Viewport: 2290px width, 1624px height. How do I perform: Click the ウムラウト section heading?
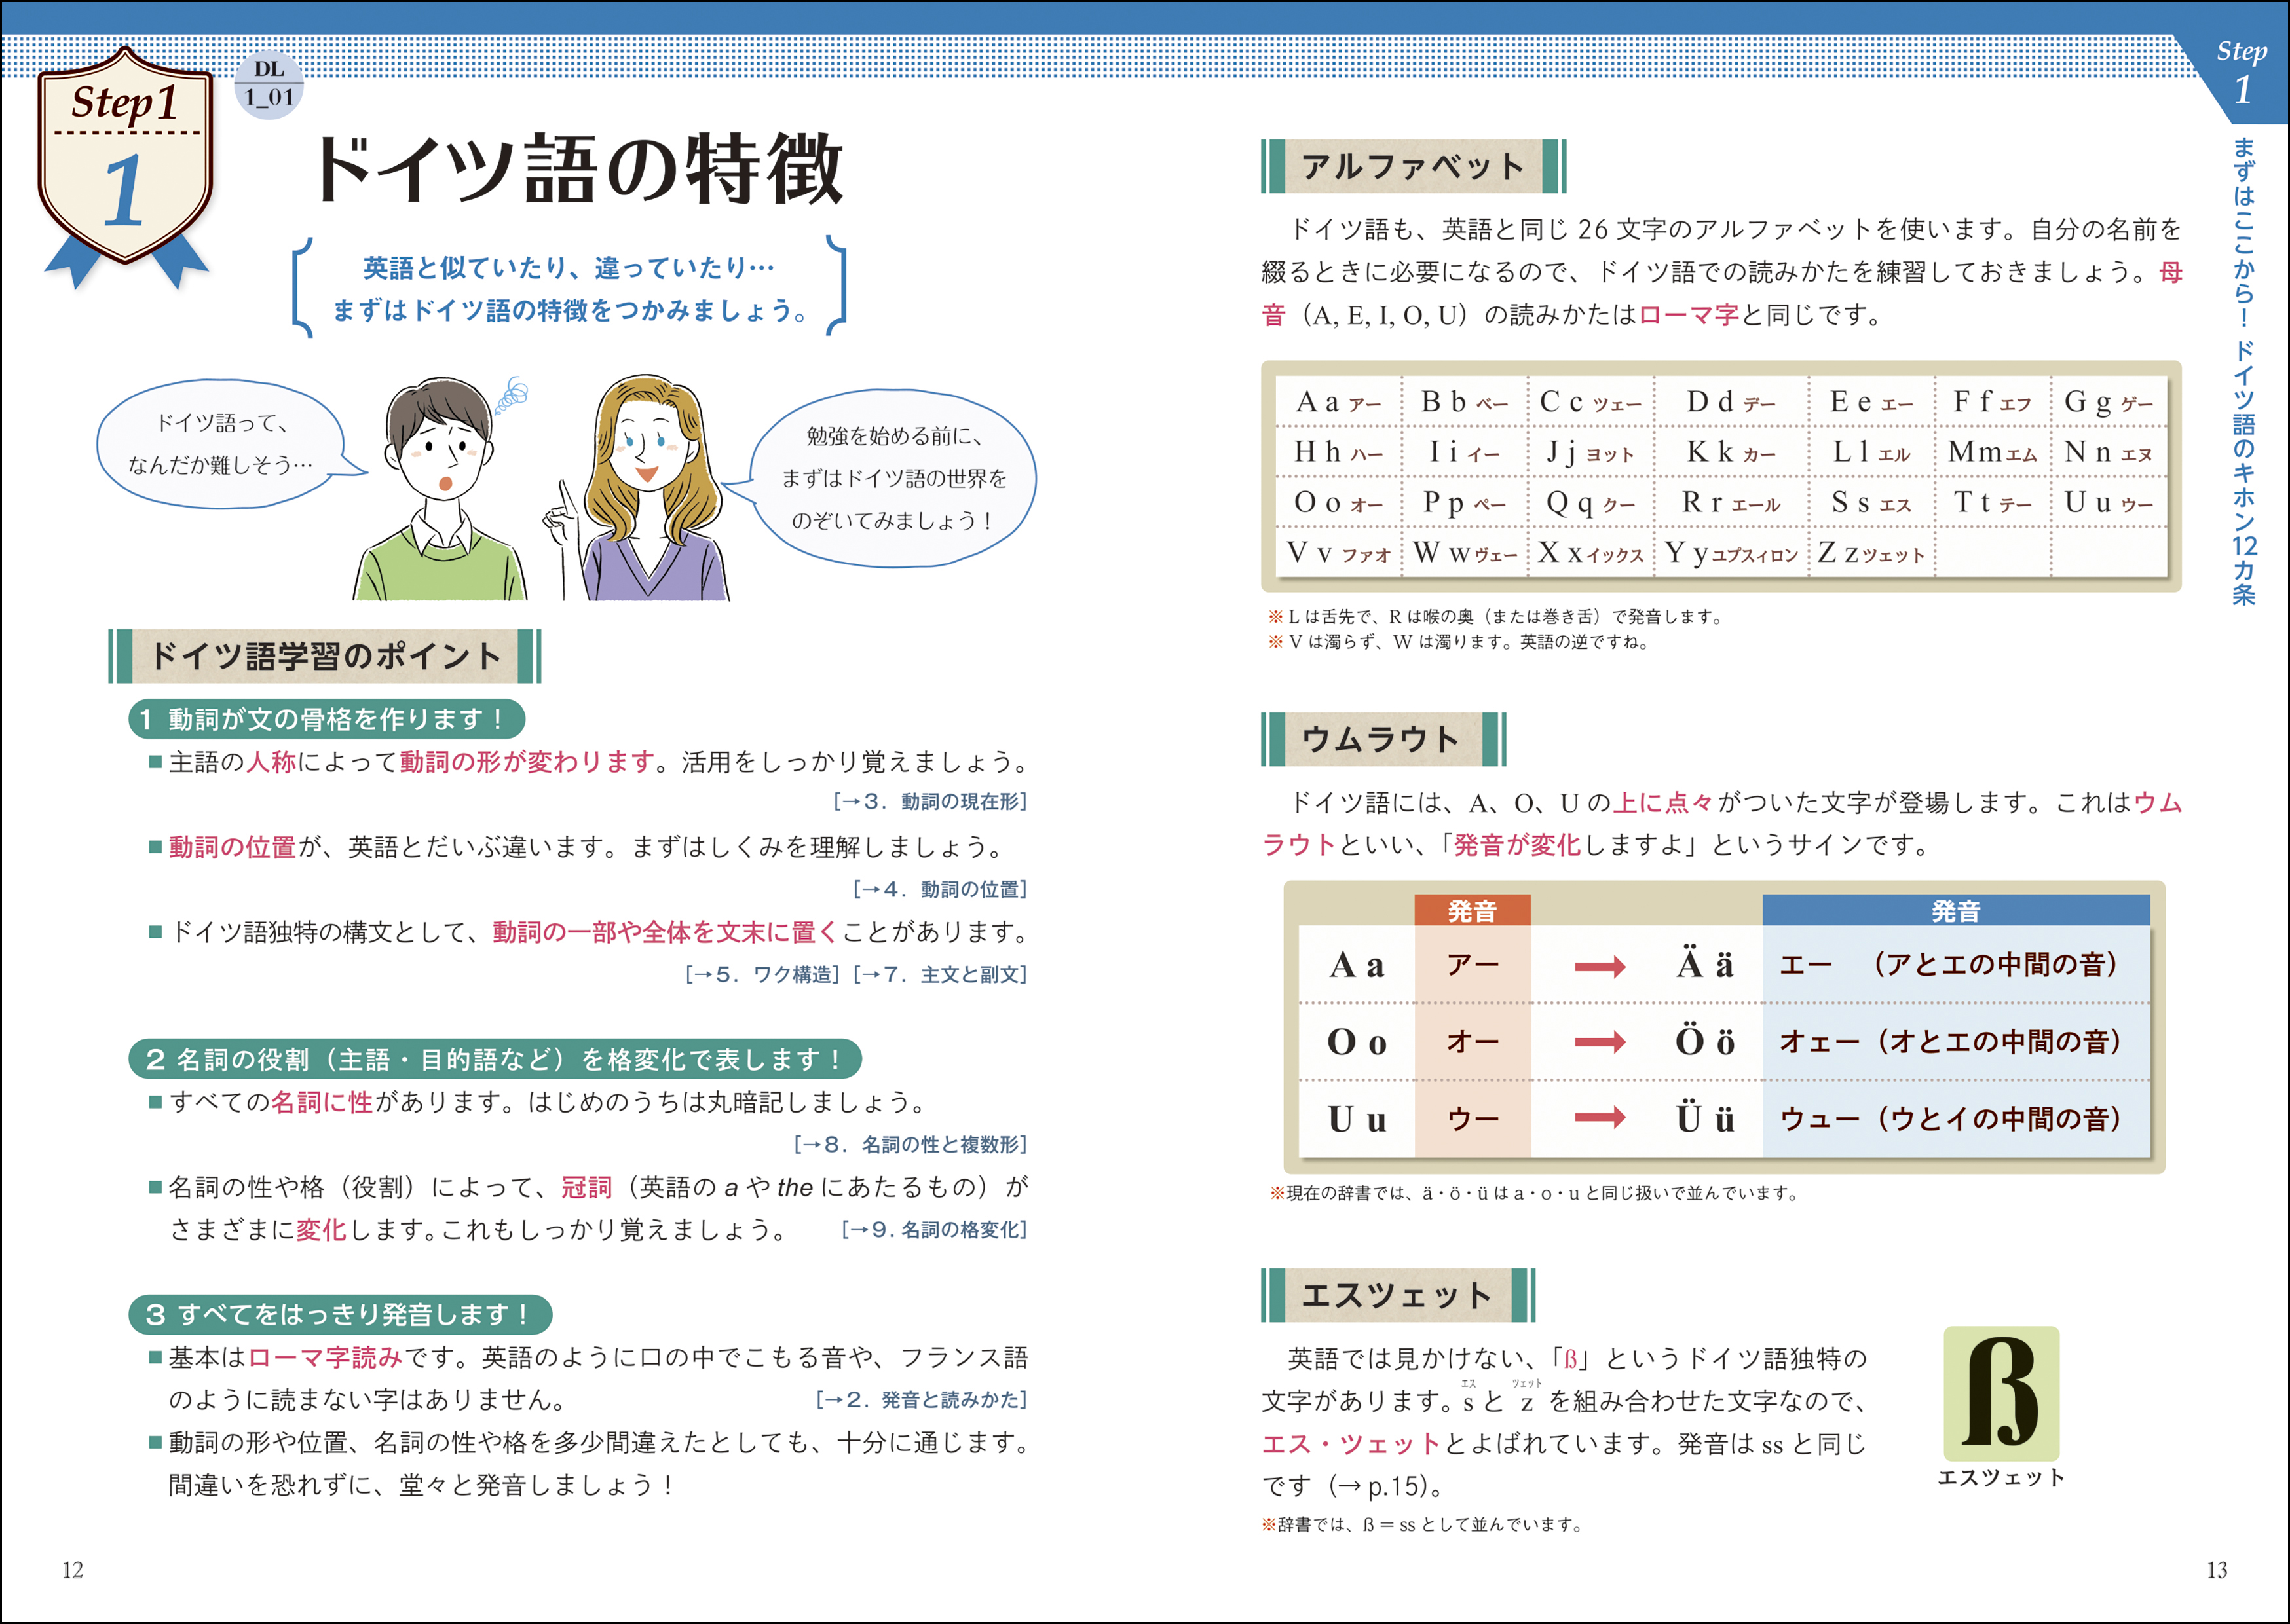[1383, 739]
